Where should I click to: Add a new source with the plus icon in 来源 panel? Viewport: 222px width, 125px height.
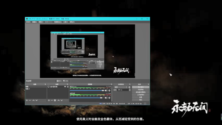click(x=49, y=100)
